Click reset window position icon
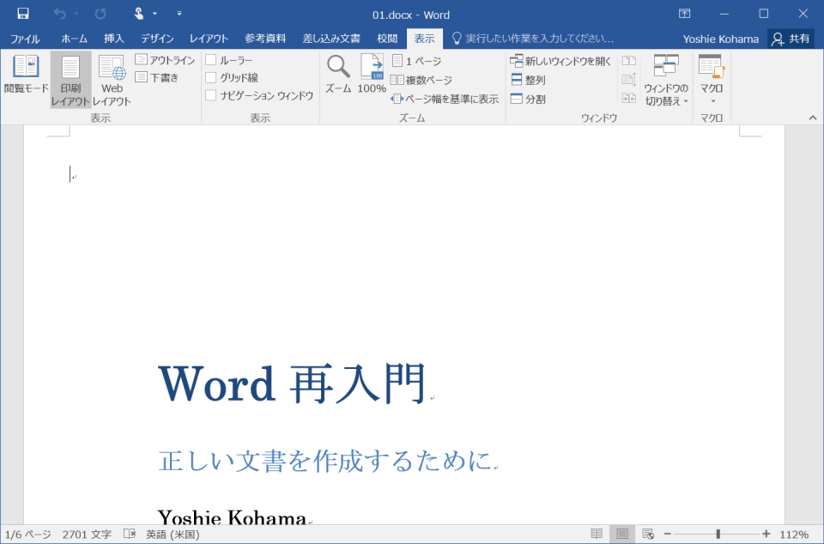The height and width of the screenshot is (544, 824). [x=628, y=98]
